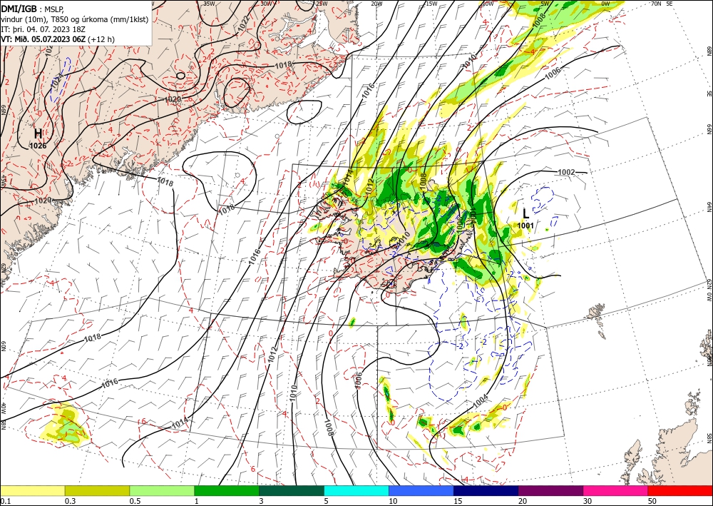Click the low pressure 'L' marker east of Iceland
713x506 pixels.
pos(526,213)
